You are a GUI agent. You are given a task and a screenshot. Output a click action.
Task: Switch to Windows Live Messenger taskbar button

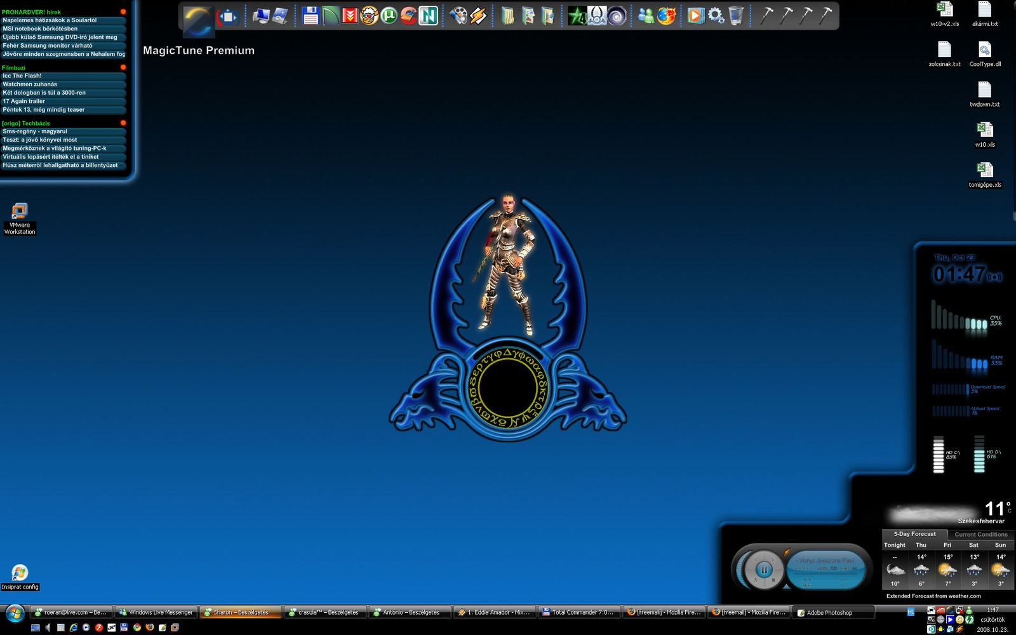(156, 612)
